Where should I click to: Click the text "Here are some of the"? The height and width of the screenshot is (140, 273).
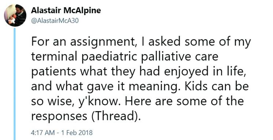click(x=184, y=101)
